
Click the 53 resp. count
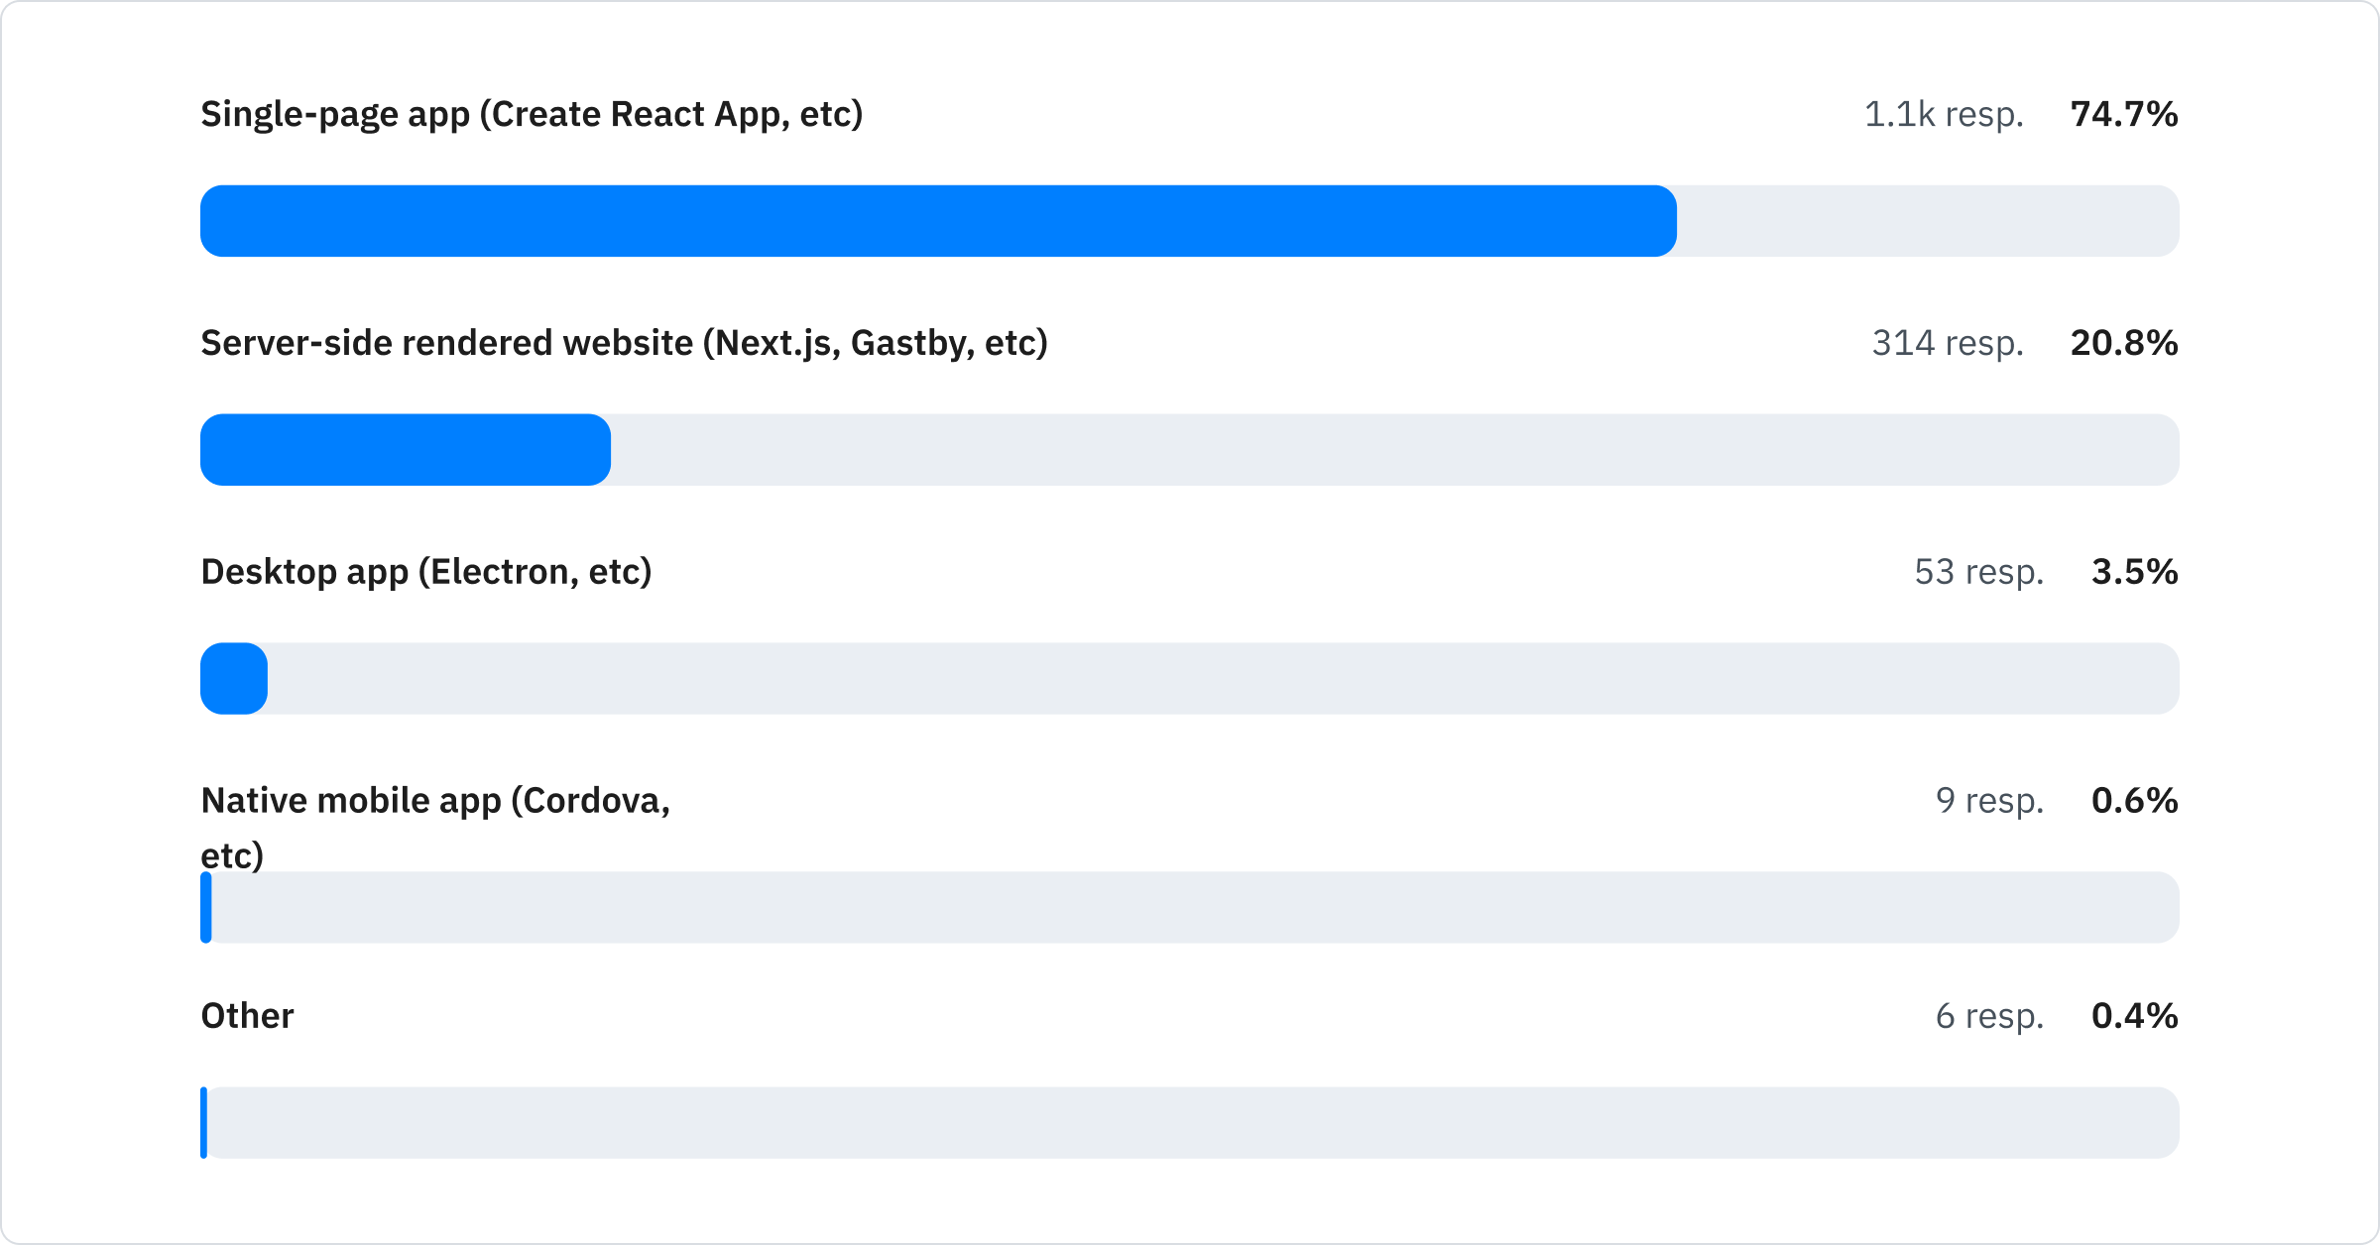(x=1978, y=572)
